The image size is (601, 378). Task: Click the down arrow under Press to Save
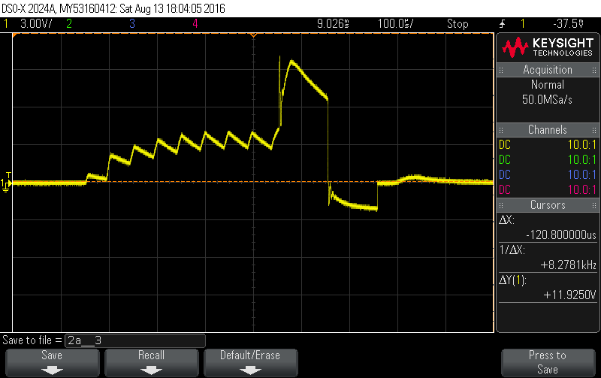547,369
